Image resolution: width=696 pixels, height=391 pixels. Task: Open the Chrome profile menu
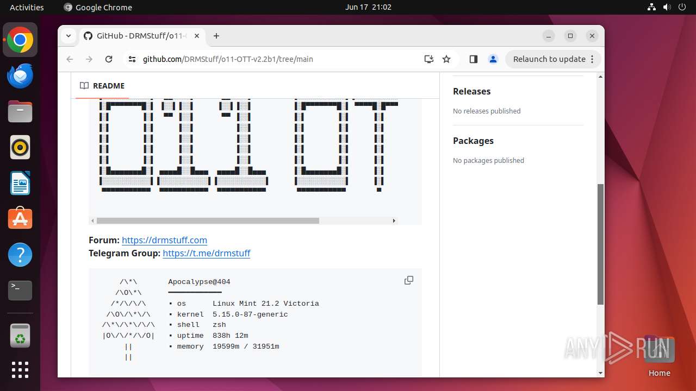coord(493,59)
